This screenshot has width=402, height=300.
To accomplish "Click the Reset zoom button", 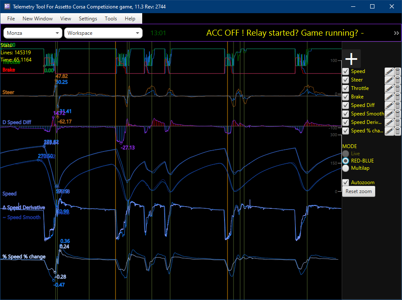I will (x=358, y=191).
